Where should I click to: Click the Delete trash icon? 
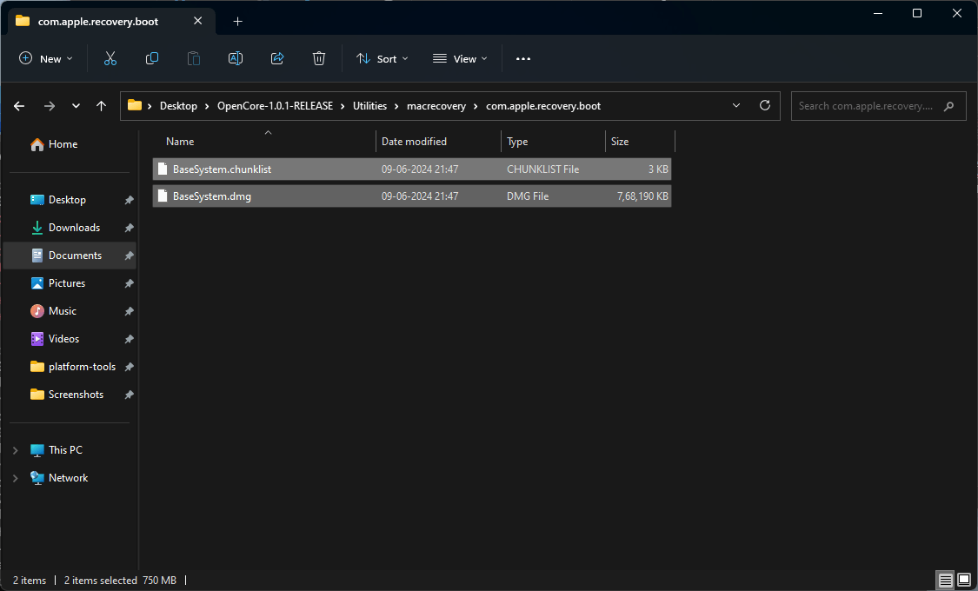click(319, 58)
